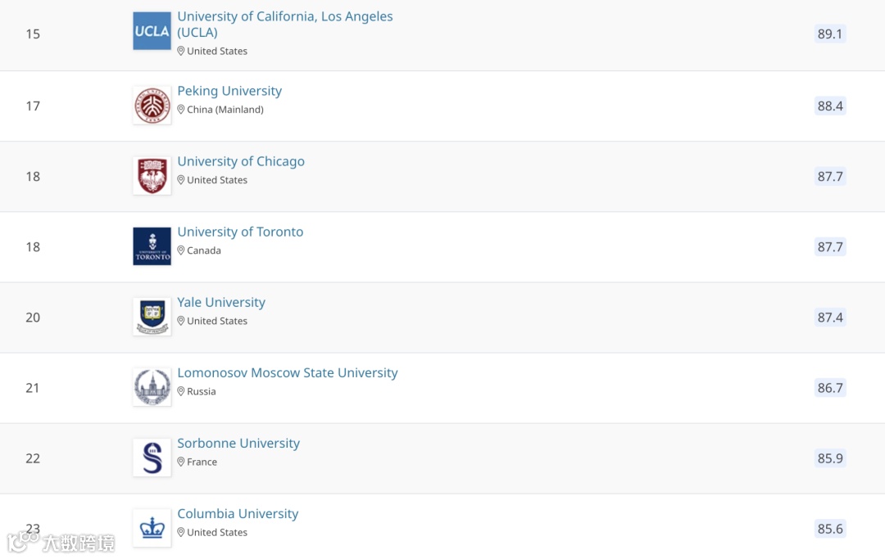The image size is (885, 559).
Task: Click the 88.4 score badge
Action: 829,106
